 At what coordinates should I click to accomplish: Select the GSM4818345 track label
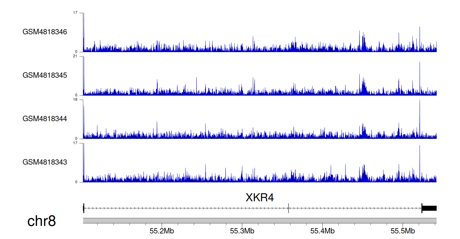pyautogui.click(x=45, y=75)
